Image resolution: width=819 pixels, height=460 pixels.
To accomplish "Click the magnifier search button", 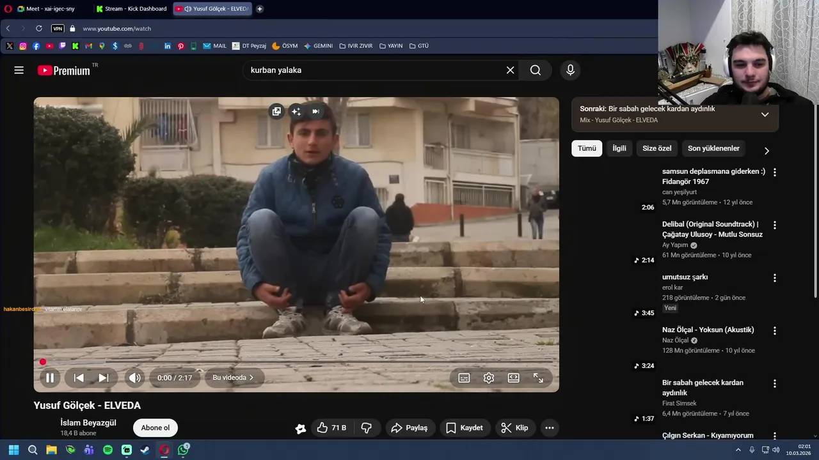I will (536, 70).
